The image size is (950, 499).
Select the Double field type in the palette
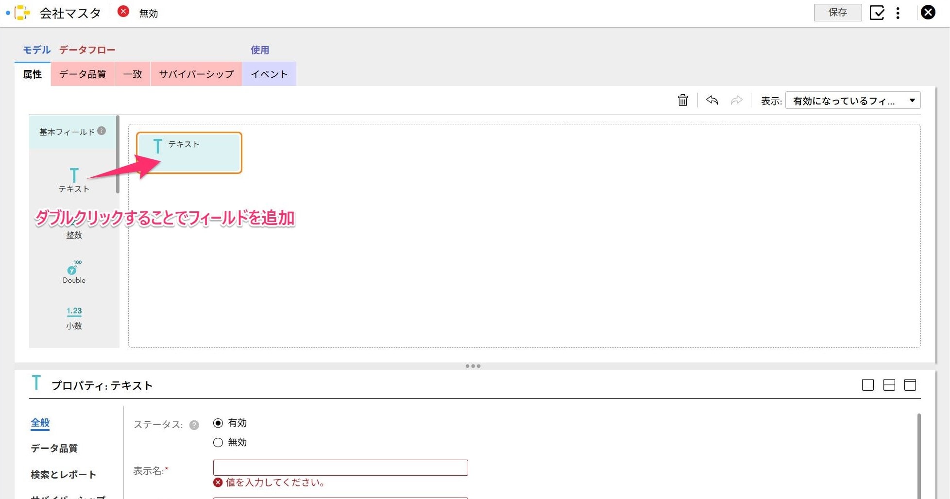(x=74, y=272)
